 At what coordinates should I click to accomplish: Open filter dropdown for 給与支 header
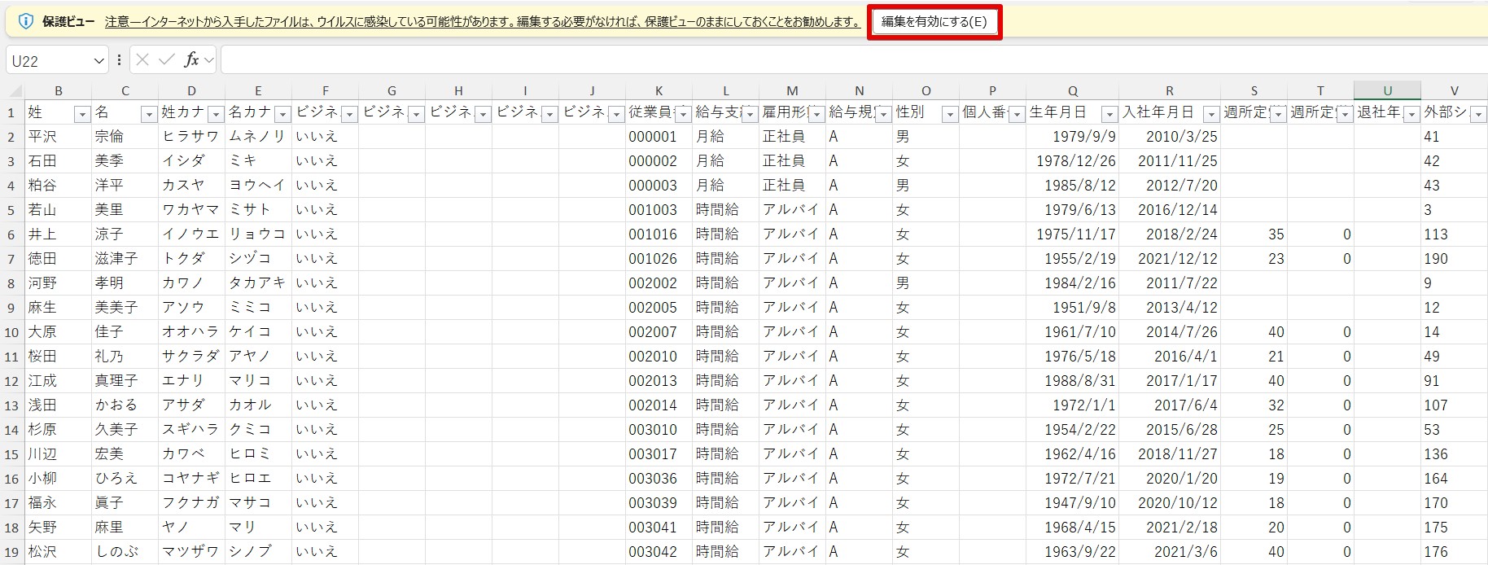[x=750, y=114]
